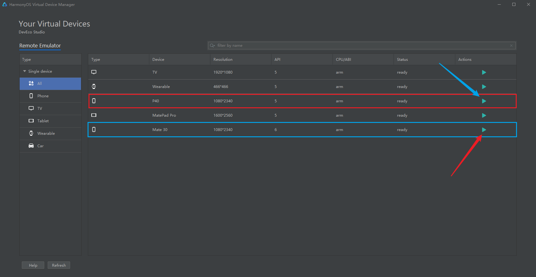
Task: Show only Car devices
Action: click(50, 146)
